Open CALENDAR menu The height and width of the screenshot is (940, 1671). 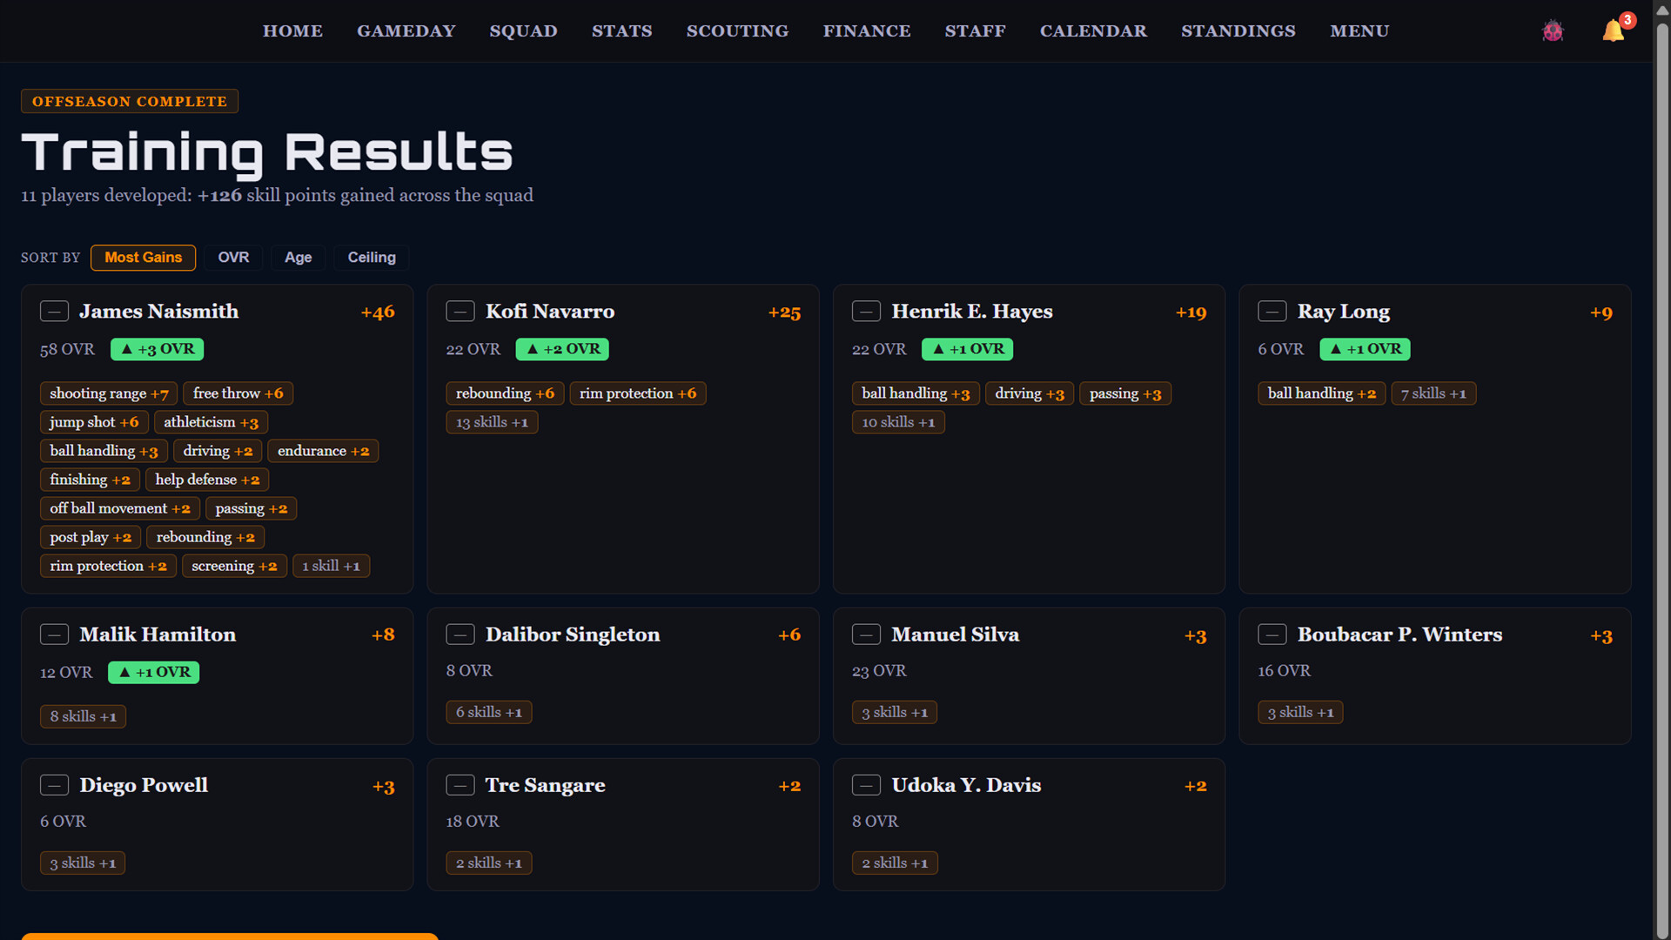pos(1093,30)
